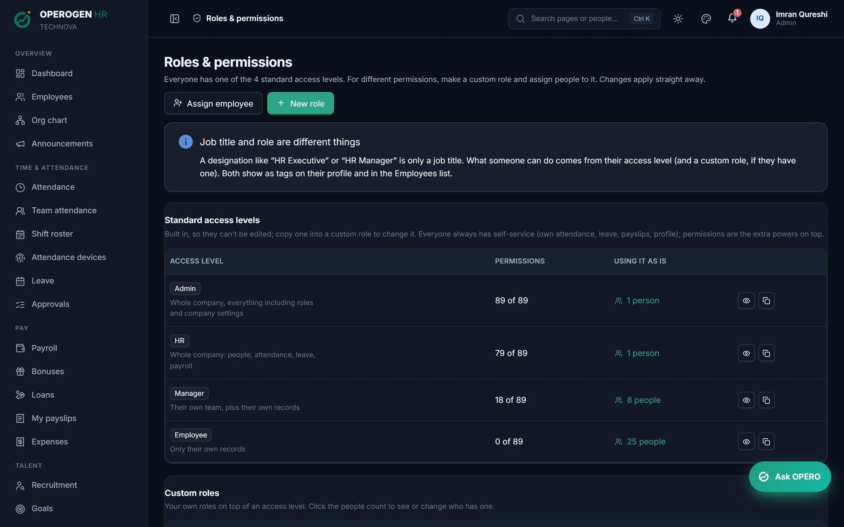Copy HR access level into custom role
This screenshot has width=844, height=527.
tap(766, 353)
